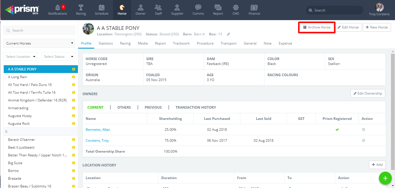Switch to the Trackwork tab
The image size is (395, 188).
click(x=181, y=43)
